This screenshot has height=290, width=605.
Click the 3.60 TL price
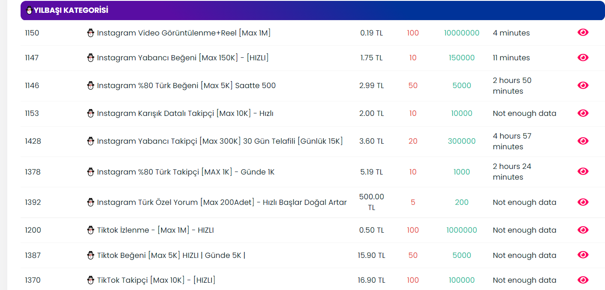click(x=371, y=141)
